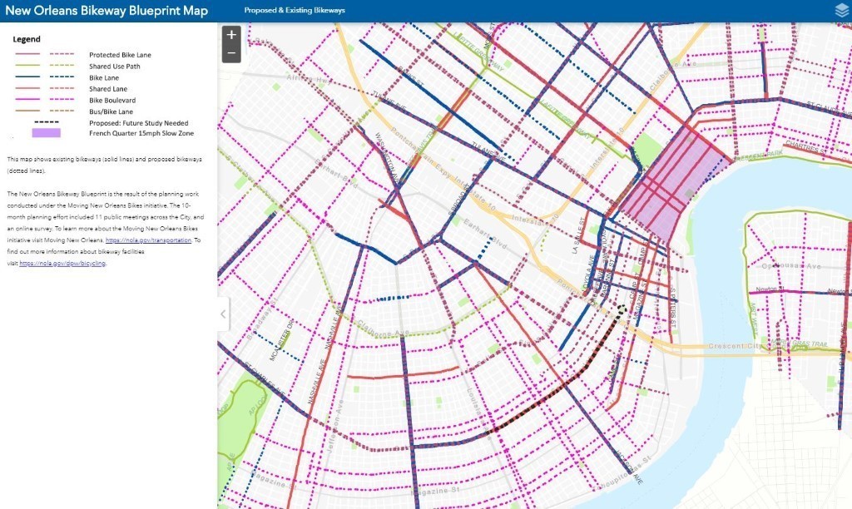Viewport: 852px width, 509px height.
Task: Click the Proposed & Existing Bikeways subtitle
Action: 295,11
